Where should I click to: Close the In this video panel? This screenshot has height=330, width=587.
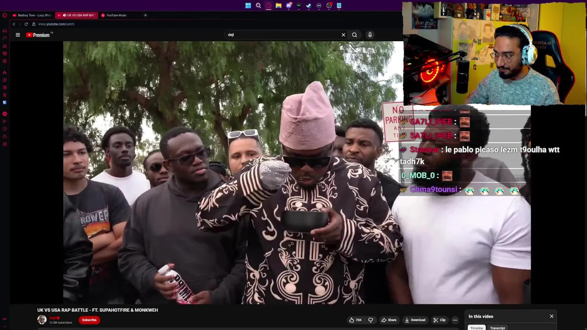[x=552, y=316]
